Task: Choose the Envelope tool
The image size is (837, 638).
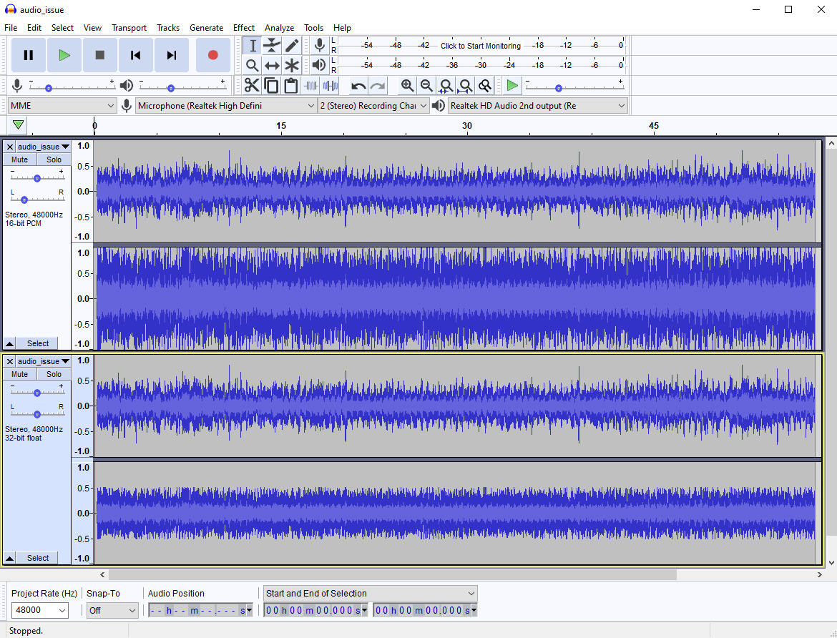Action: pos(273,45)
